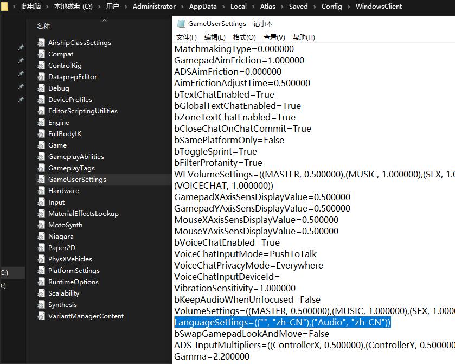The width and height of the screenshot is (455, 364).
Task: Click the GameplayAbilities file icon
Action: click(x=41, y=156)
